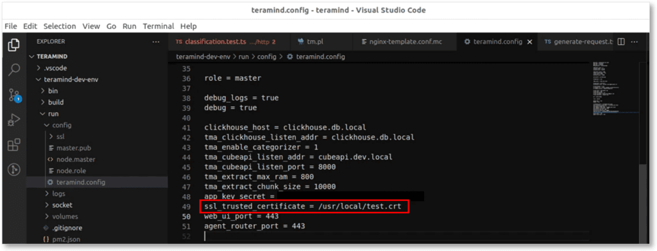Image resolution: width=657 pixels, height=251 pixels.
Task: Expand the build folder
Action: tap(42, 102)
